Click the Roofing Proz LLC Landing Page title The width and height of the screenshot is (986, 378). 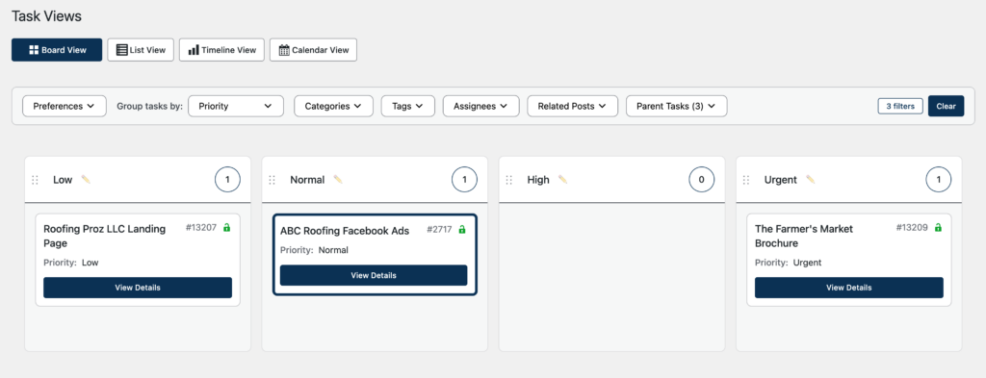coord(104,236)
